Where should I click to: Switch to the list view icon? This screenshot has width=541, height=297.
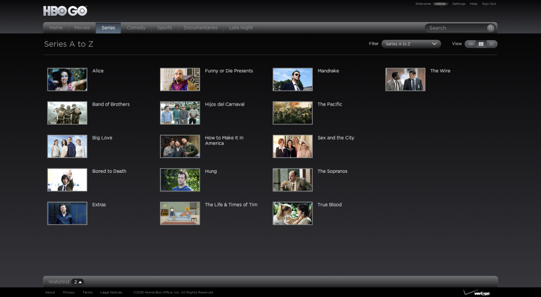pyautogui.click(x=492, y=44)
